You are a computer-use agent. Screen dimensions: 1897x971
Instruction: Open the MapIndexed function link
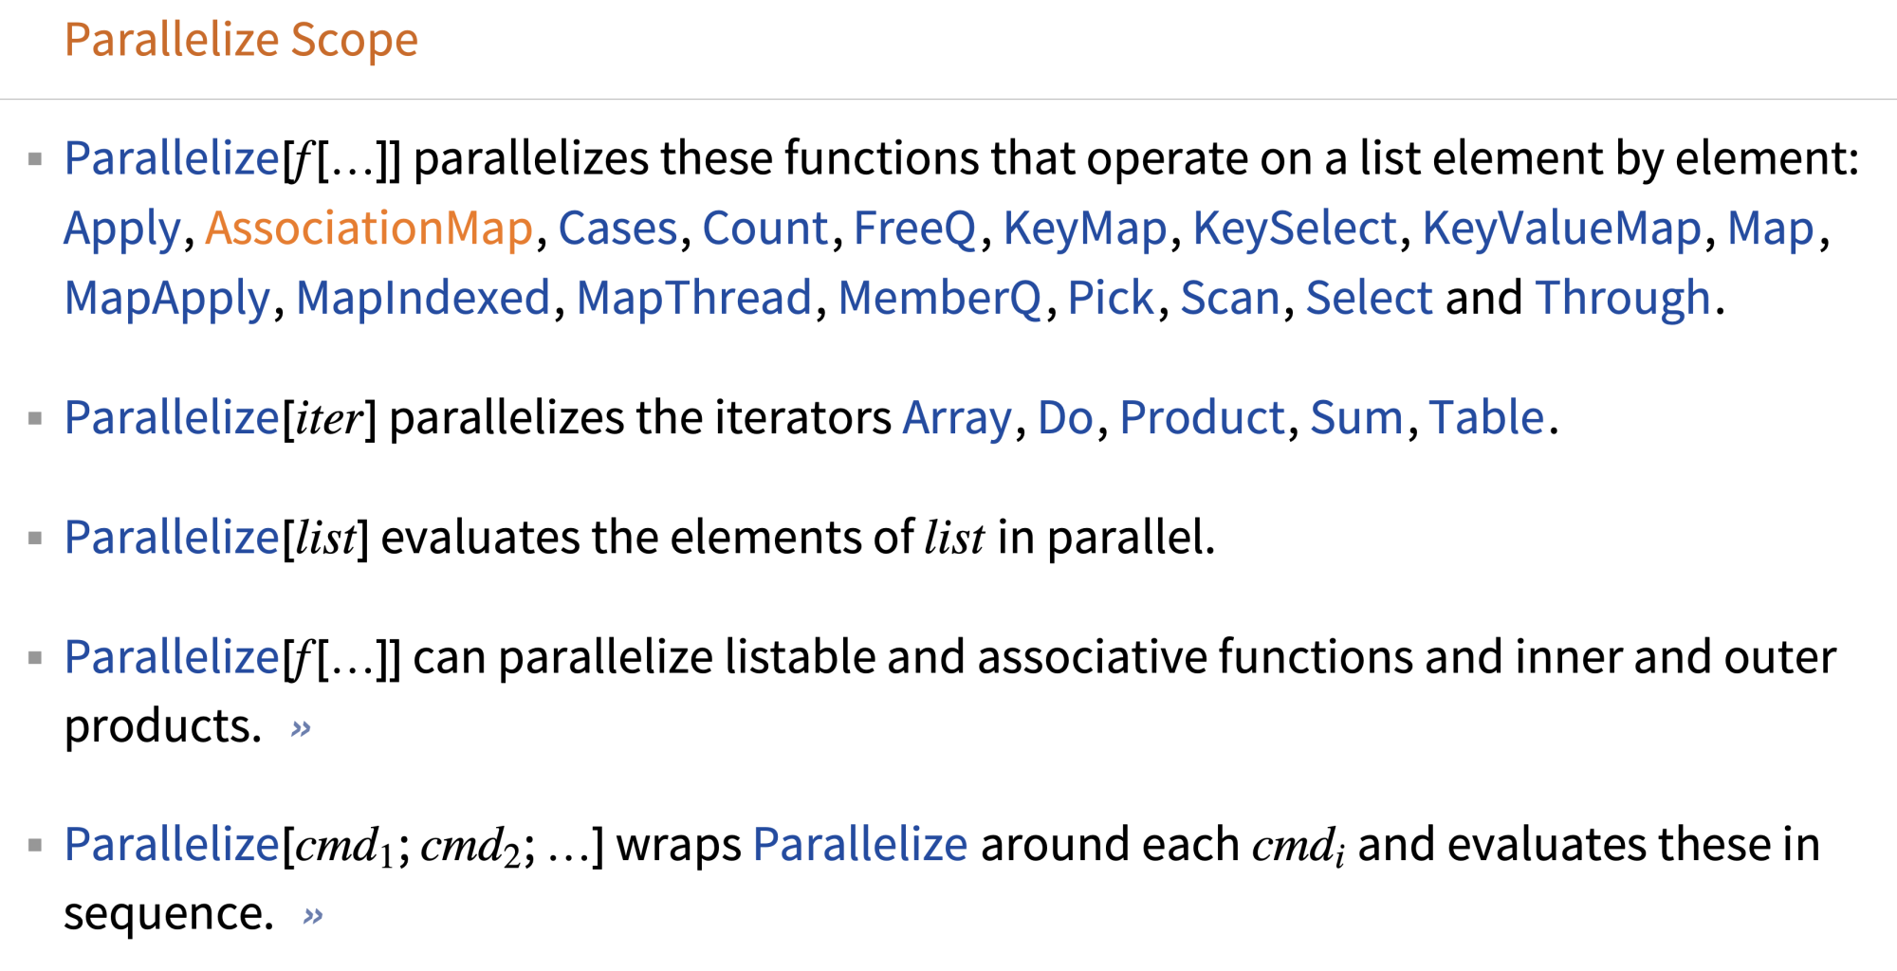click(423, 300)
